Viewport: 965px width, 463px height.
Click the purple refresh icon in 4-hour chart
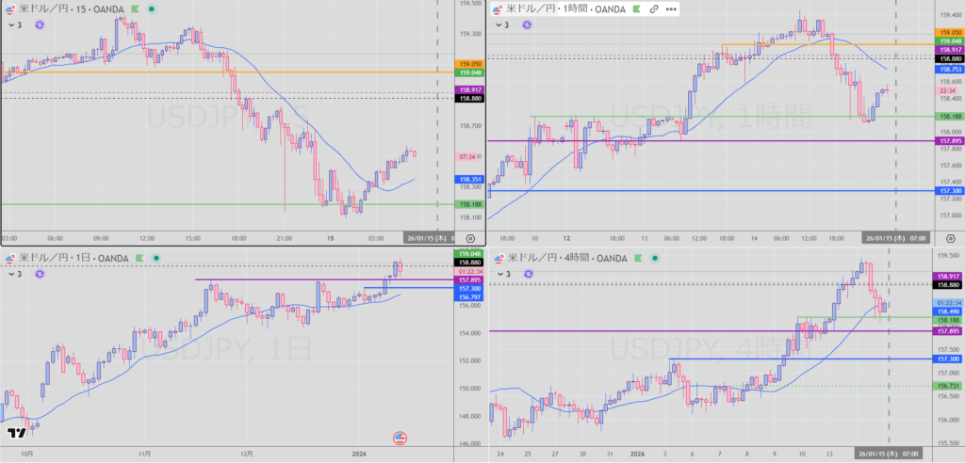528,274
